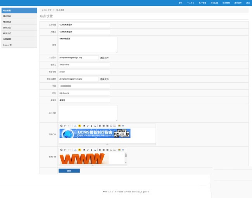Focus the 手机 phone number field
The width and height of the screenshot is (252, 198).
[x=84, y=86]
